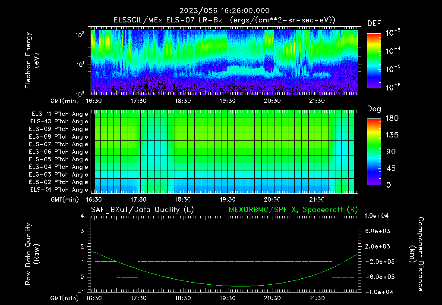The width and height of the screenshot is (442, 305).
Task: Click the 2.0e+03 right-axis value
Action: click(378, 246)
